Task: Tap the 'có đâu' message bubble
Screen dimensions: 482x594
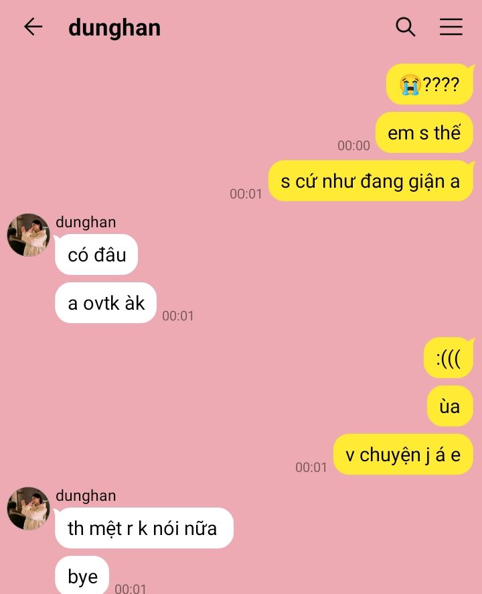Action: pos(96,254)
